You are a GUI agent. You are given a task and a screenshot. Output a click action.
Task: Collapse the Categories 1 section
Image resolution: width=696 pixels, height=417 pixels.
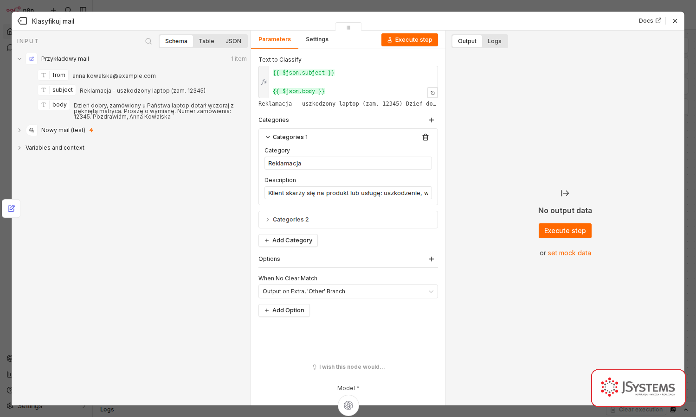point(268,137)
